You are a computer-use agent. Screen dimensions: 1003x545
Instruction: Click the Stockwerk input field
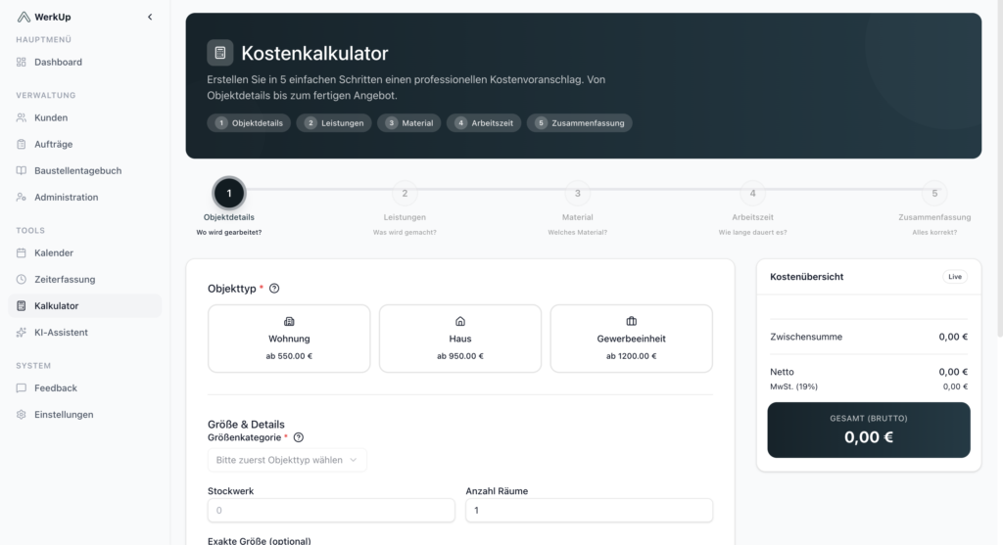click(x=331, y=510)
